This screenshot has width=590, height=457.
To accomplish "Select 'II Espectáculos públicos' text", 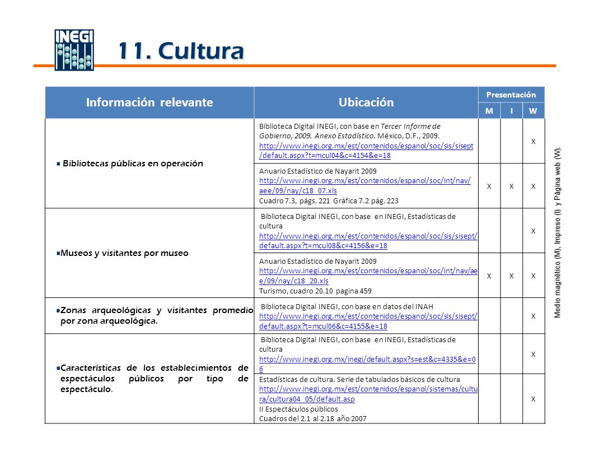I will tap(298, 409).
